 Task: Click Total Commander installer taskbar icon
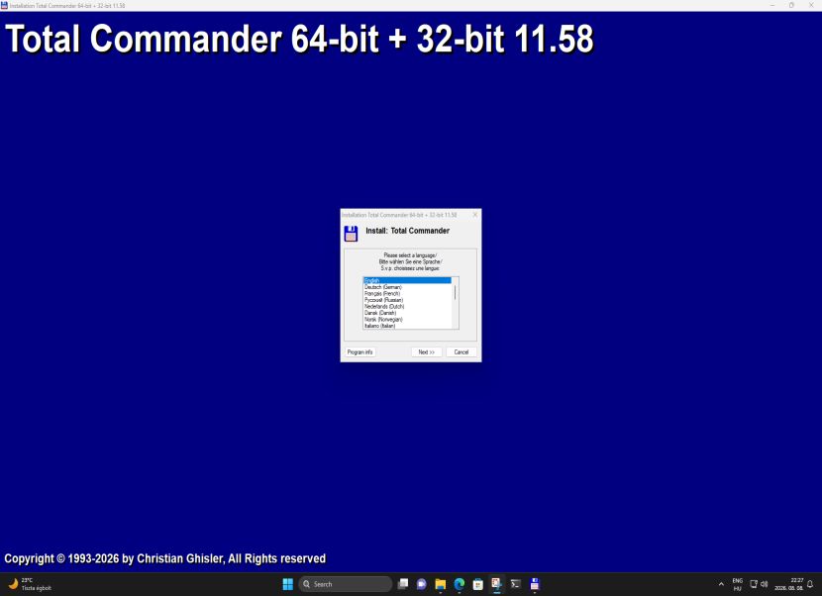click(534, 584)
